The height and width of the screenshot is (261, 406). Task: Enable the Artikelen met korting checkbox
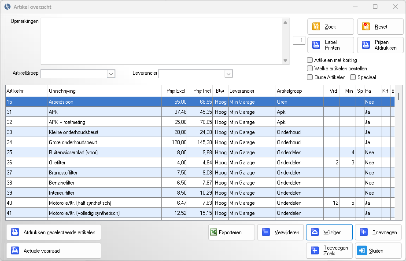pos(310,60)
